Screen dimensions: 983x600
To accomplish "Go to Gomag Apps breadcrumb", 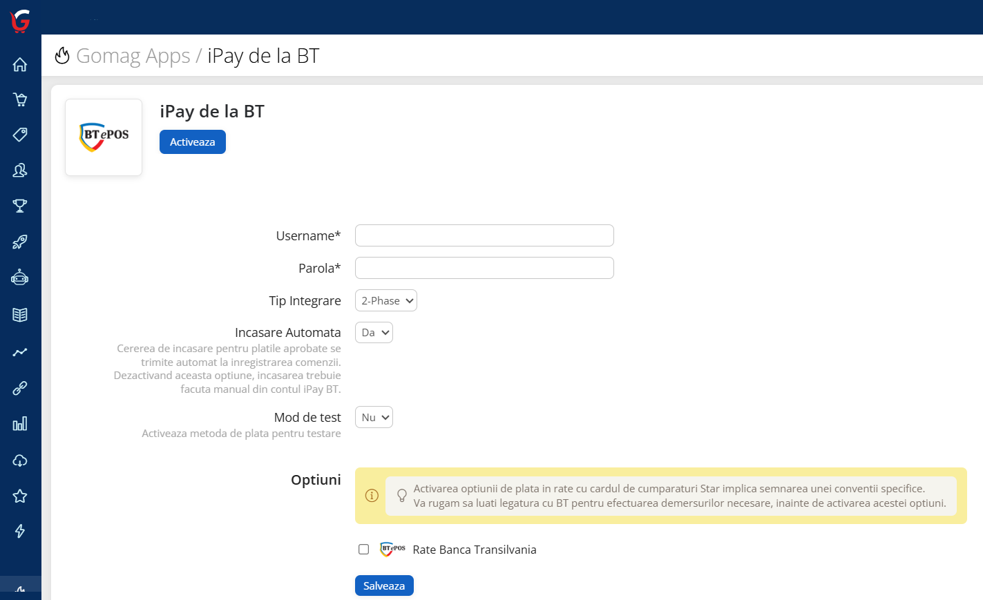I will [133, 56].
